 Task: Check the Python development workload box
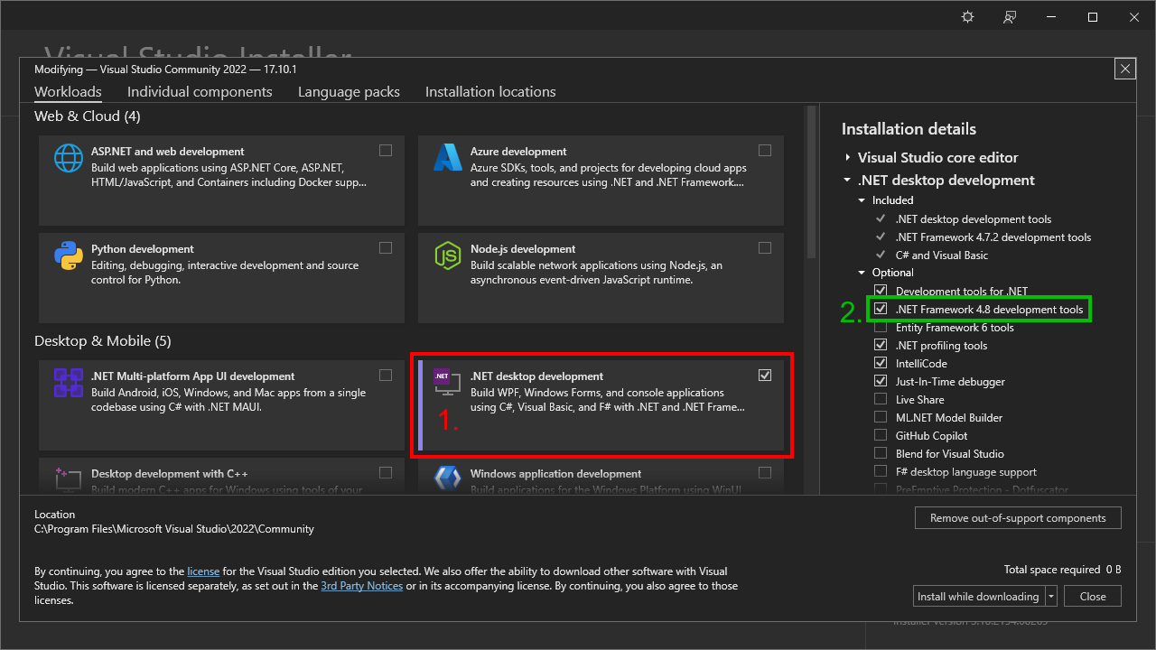click(386, 247)
